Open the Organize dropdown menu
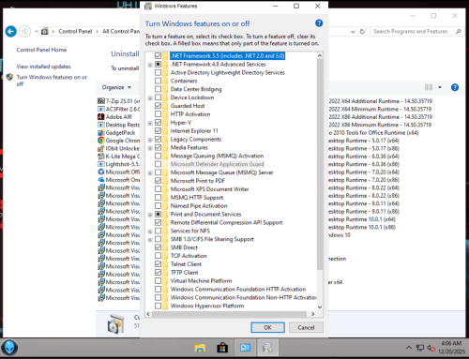The width and height of the screenshot is (469, 359). coord(116,87)
